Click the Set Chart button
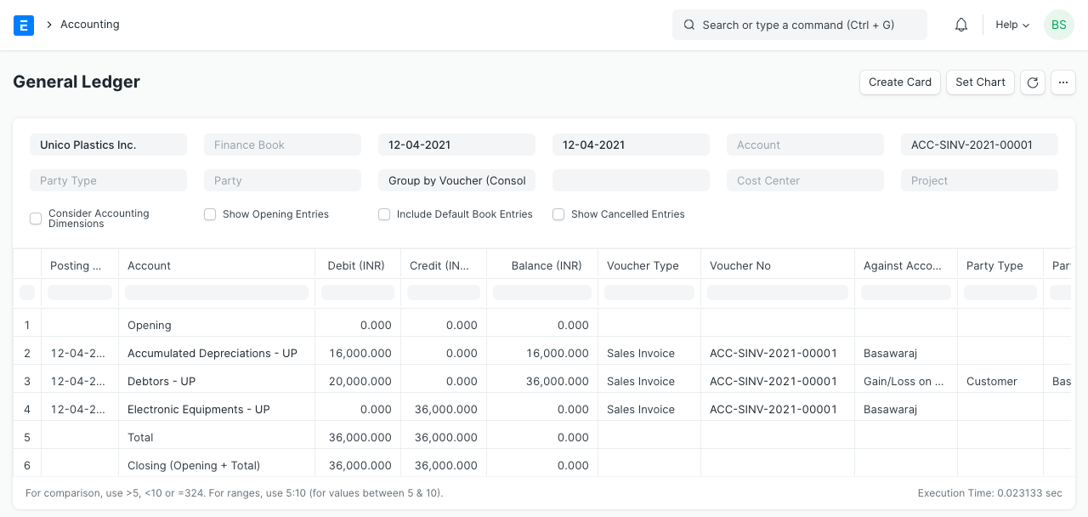 click(980, 82)
